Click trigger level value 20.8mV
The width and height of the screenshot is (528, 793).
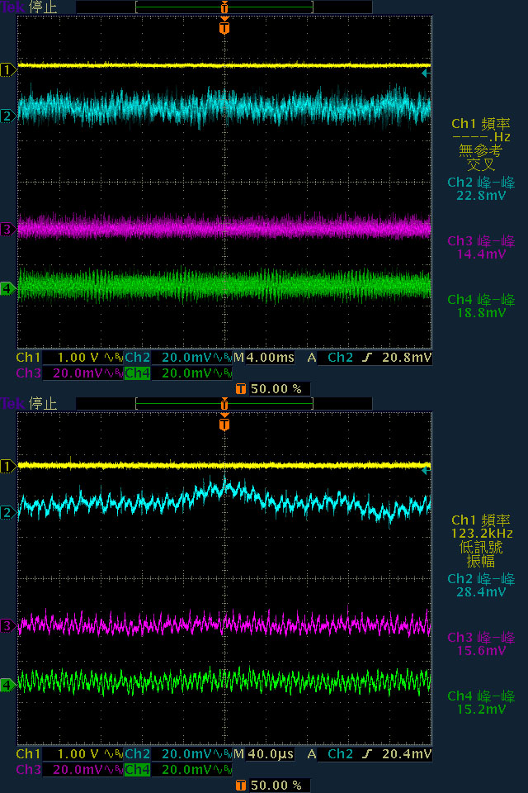[x=407, y=358]
